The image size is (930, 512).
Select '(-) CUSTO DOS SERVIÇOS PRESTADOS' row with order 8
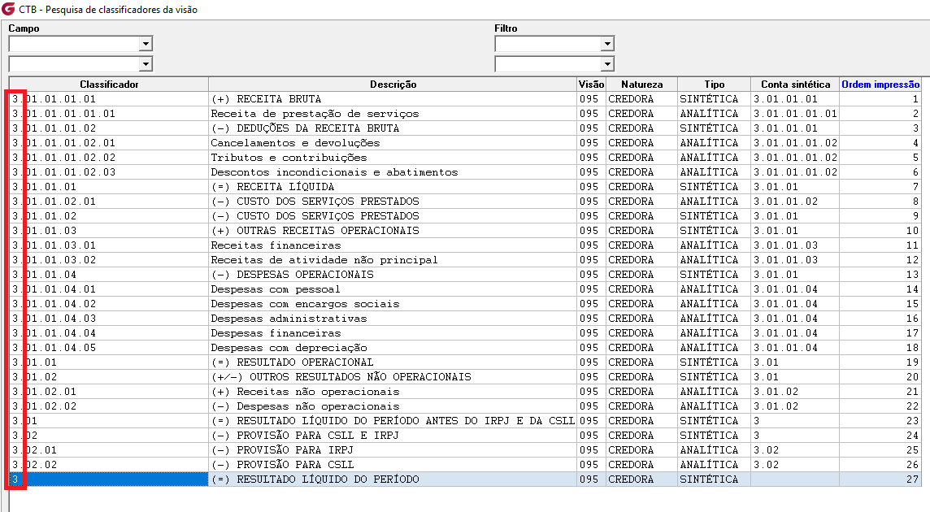(465, 202)
